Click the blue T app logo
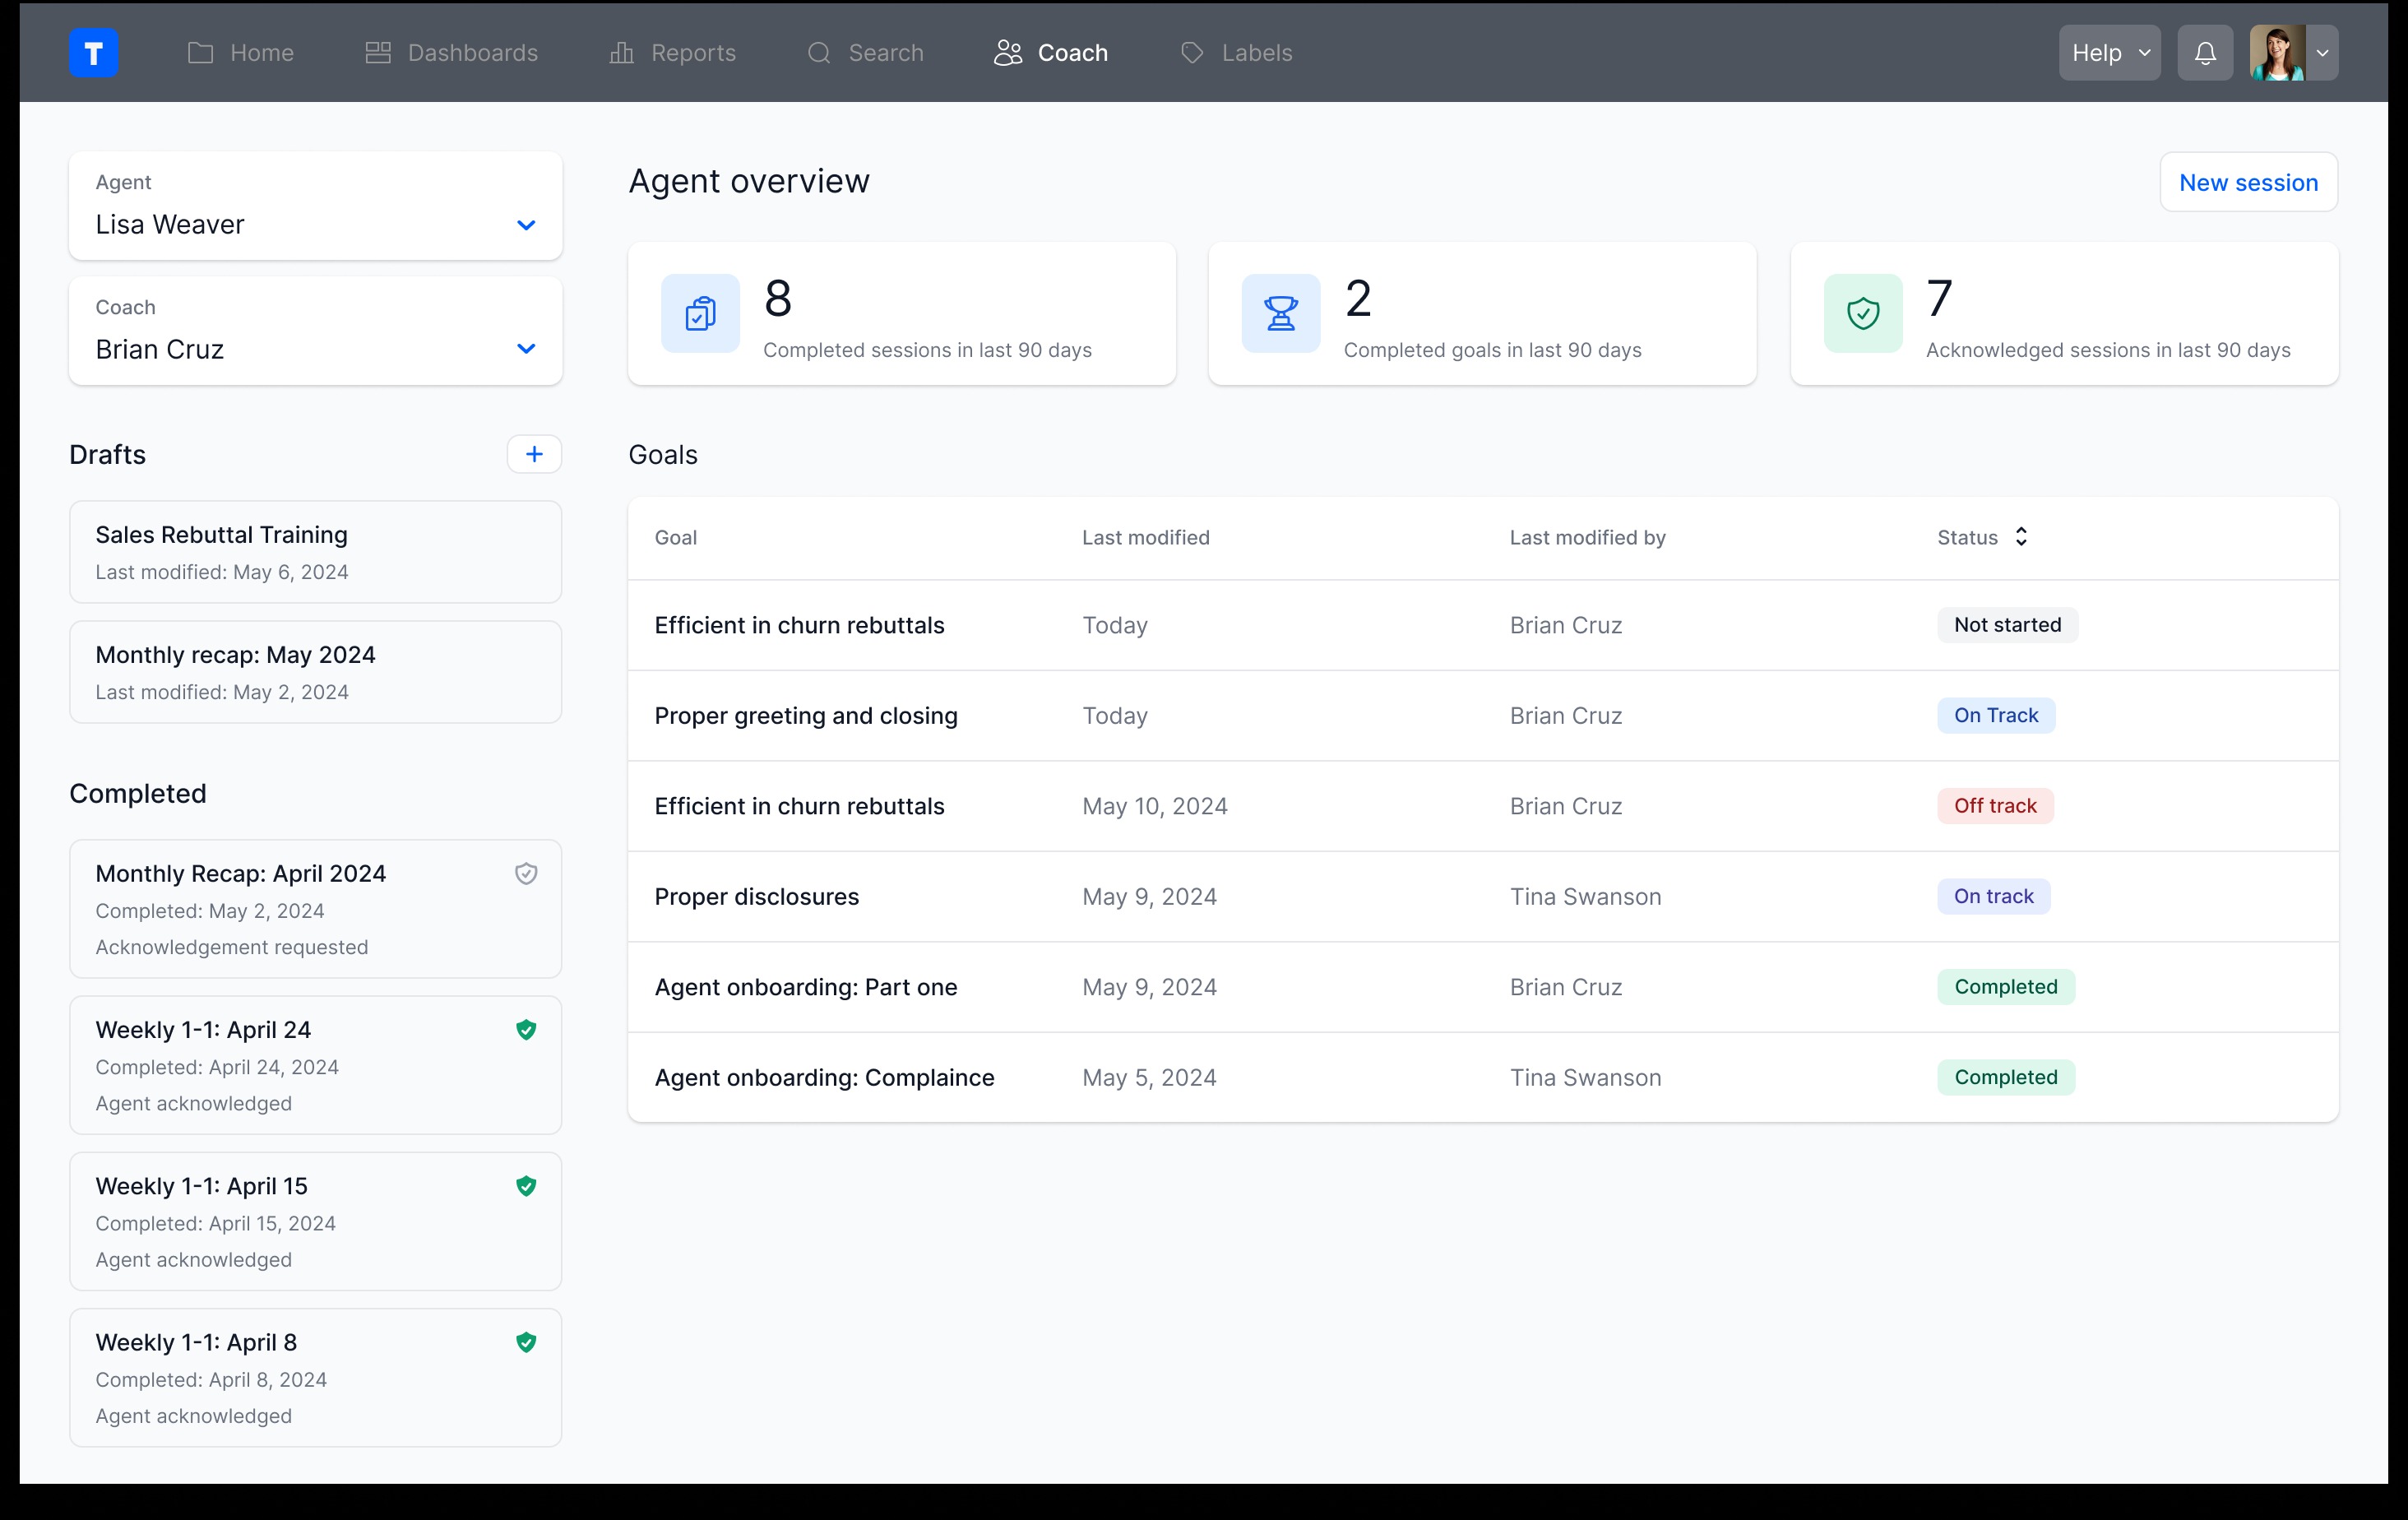 93,53
